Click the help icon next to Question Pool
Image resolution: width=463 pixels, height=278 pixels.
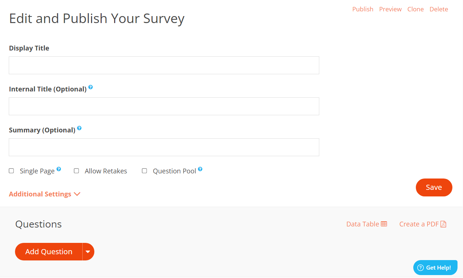coord(200,169)
